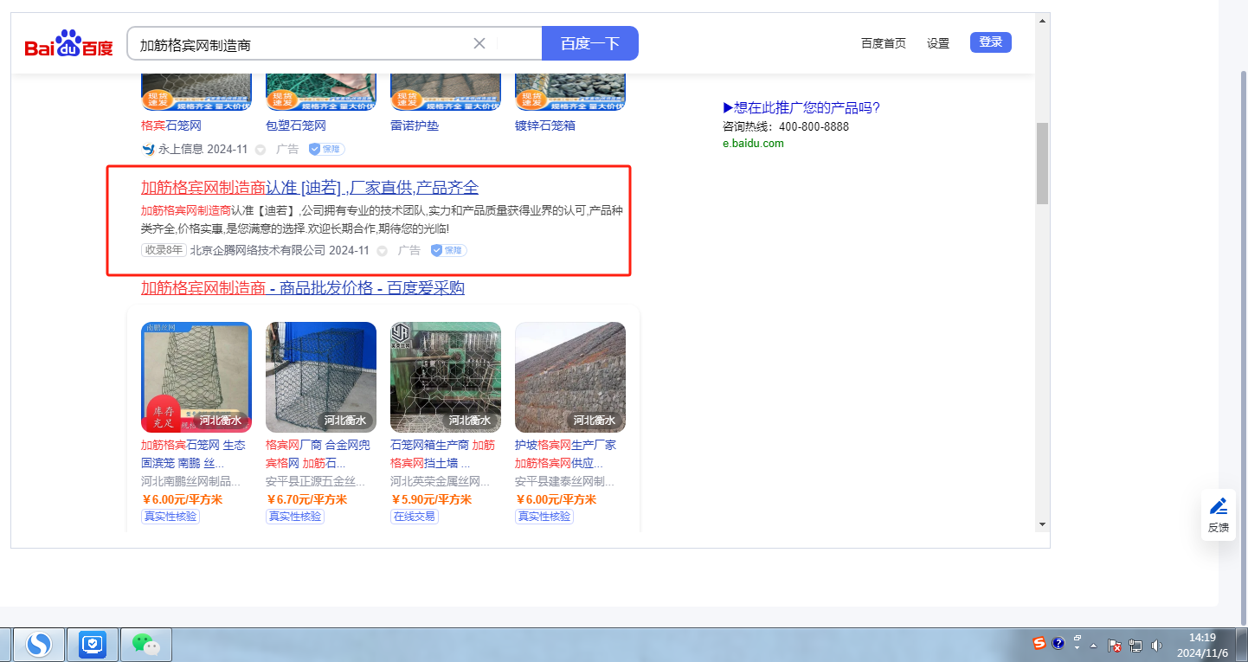
Task: Expand the dropdown arrow beside 北京企腾网络技术有限公司 2024-11
Action: [x=382, y=251]
